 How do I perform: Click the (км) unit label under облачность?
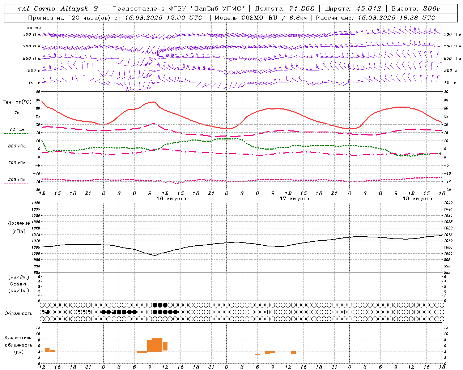tap(19, 352)
